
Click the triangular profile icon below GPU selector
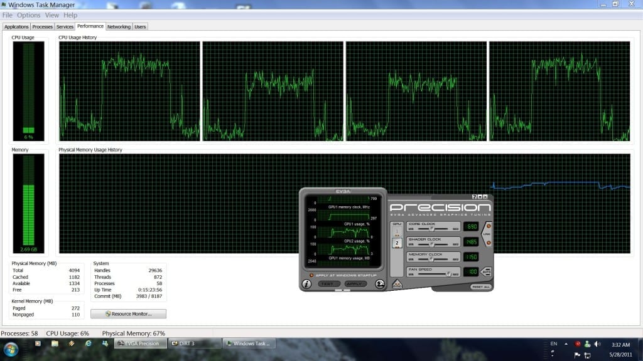396,284
